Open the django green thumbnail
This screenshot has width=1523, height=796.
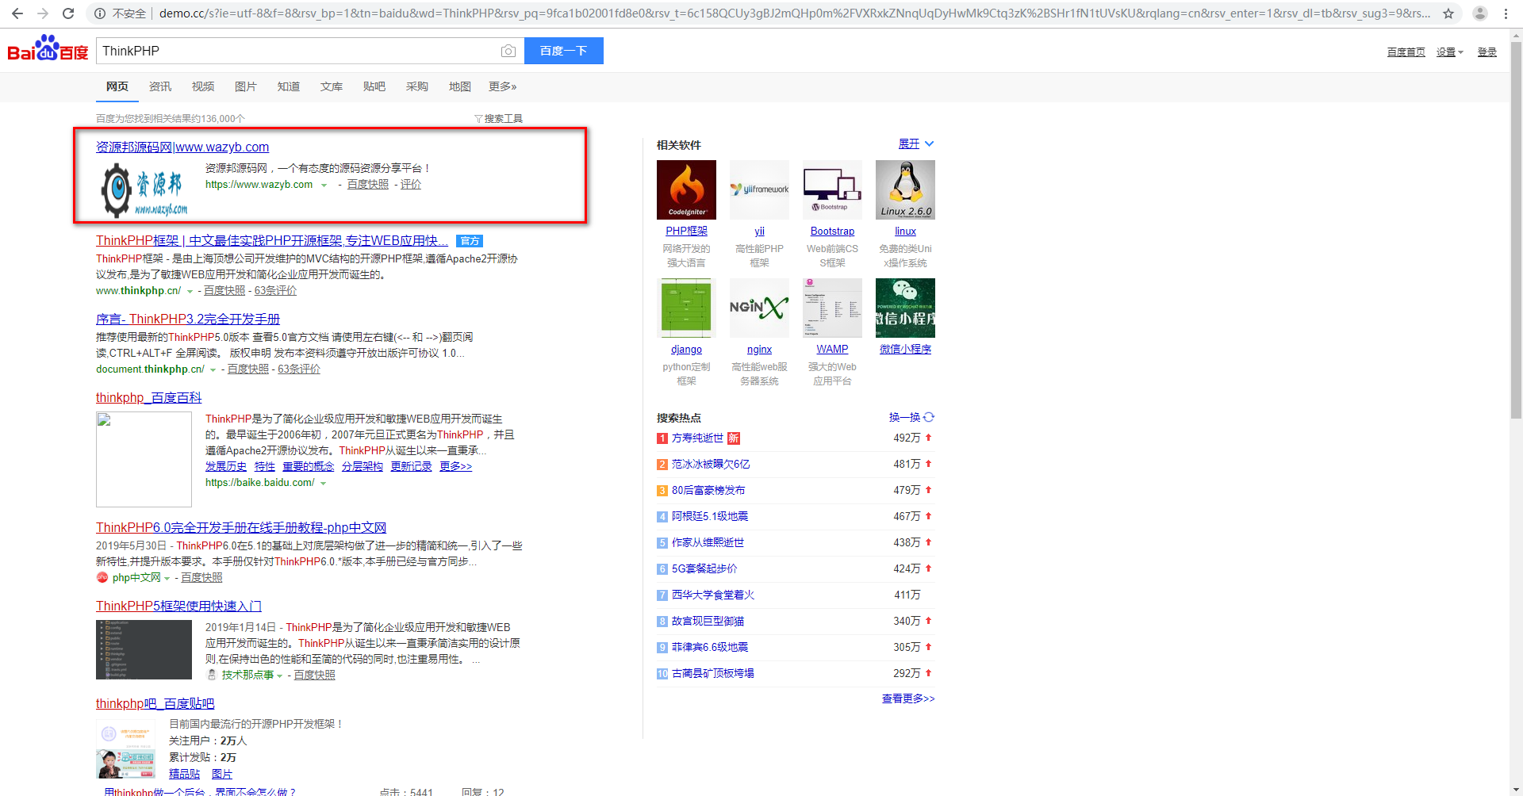pos(686,308)
